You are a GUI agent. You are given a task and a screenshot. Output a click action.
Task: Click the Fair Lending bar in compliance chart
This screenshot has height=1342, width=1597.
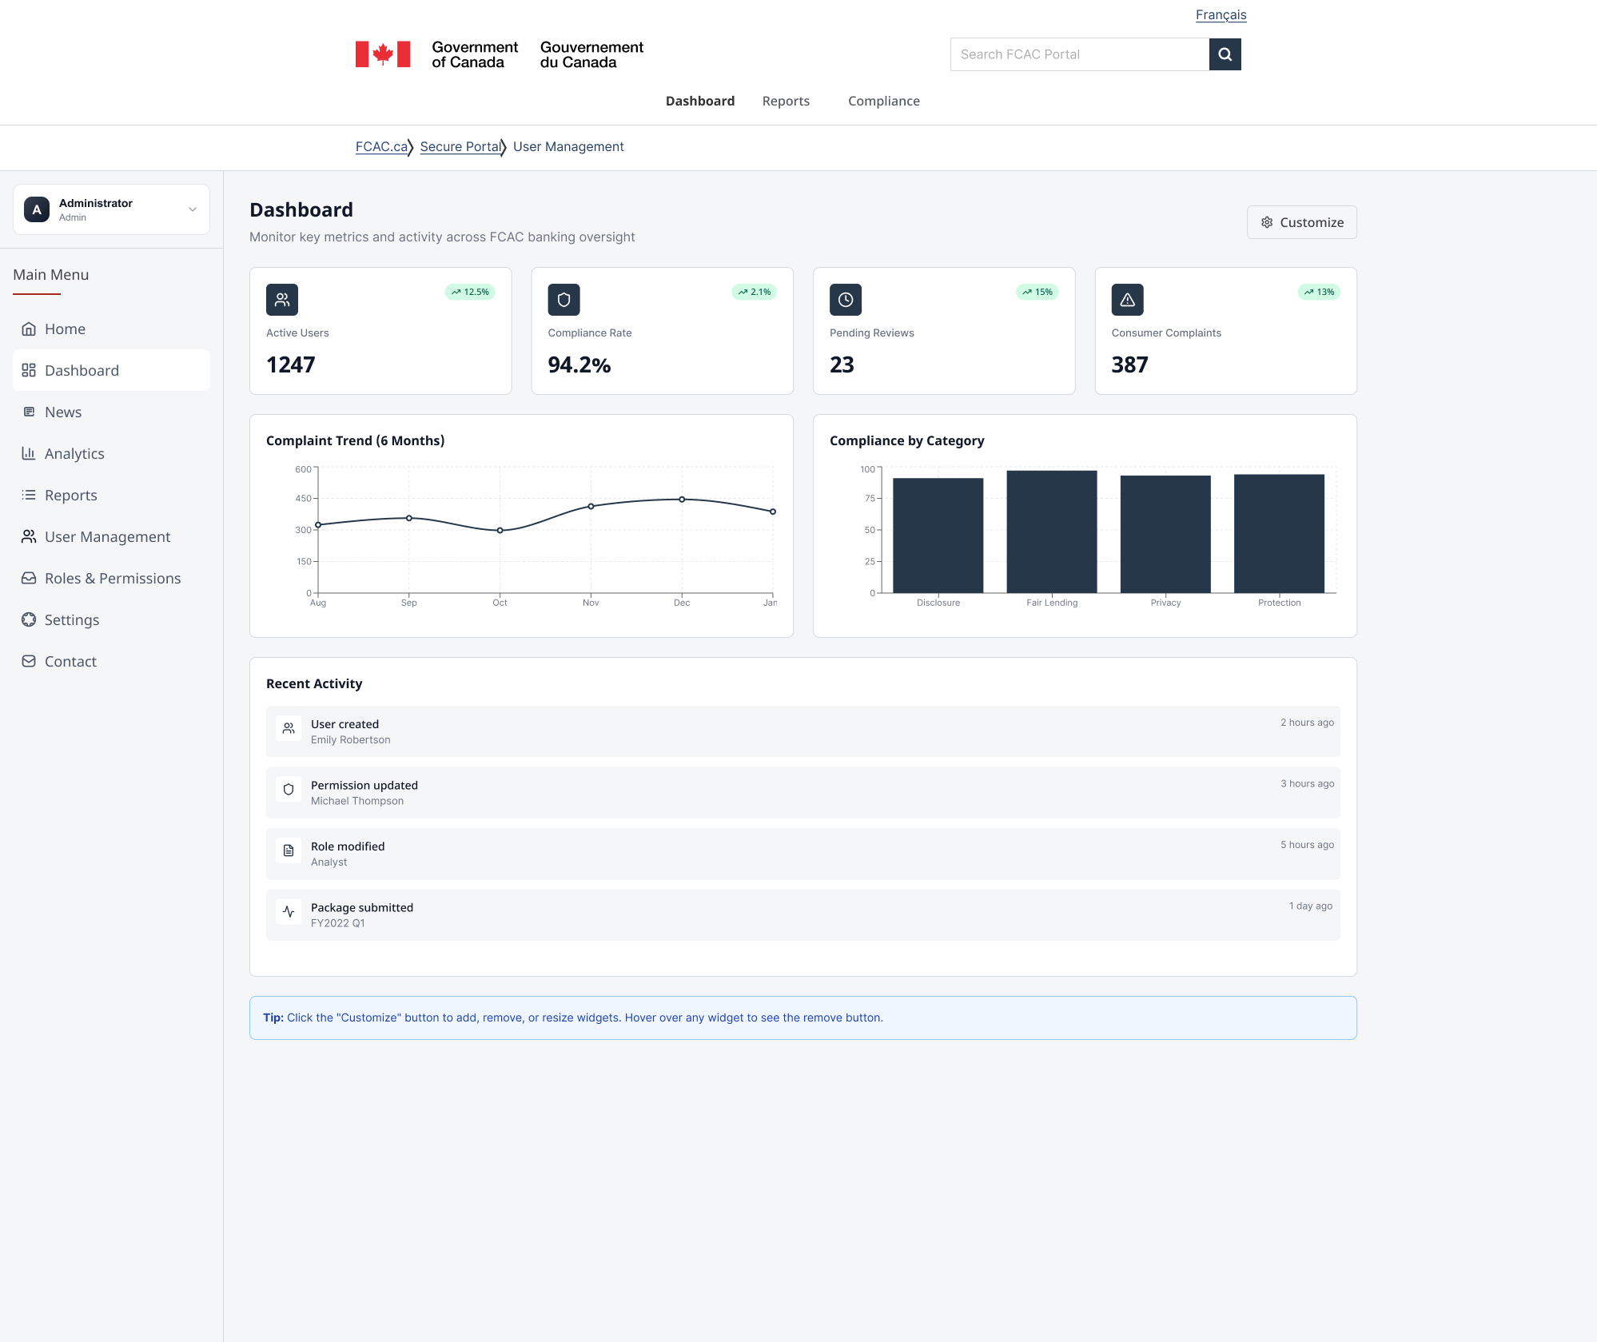[1052, 532]
